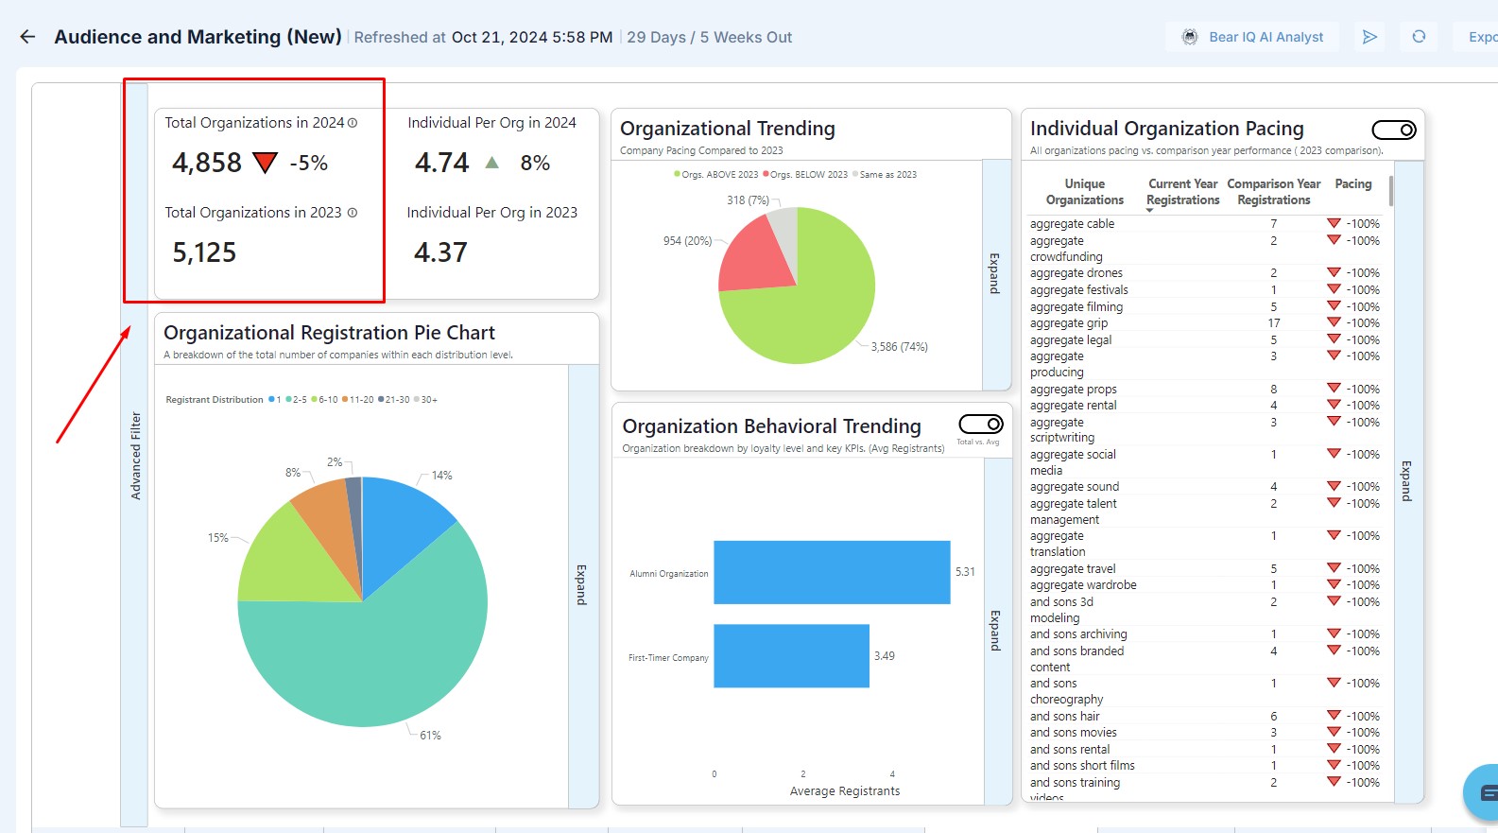Viewport: 1498px width, 833px height.
Task: Click the sort arrow under Current Year Registrations
Action: point(1150,210)
